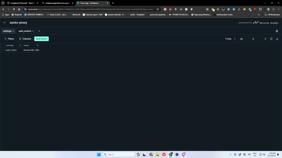Image resolution: width=282 pixels, height=158 pixels.
Task: Add a new table tab with plus
Action: pos(39,31)
